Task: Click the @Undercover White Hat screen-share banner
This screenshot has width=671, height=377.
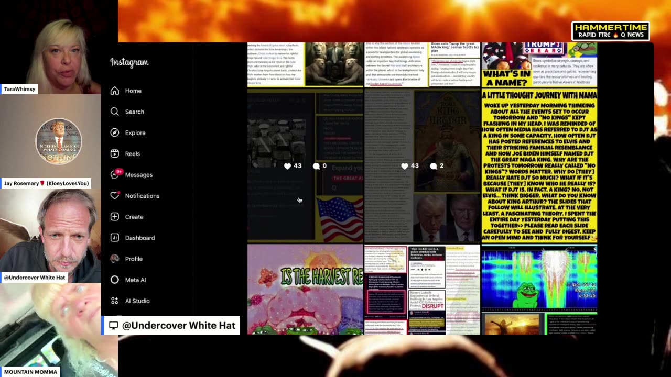Action: point(171,325)
